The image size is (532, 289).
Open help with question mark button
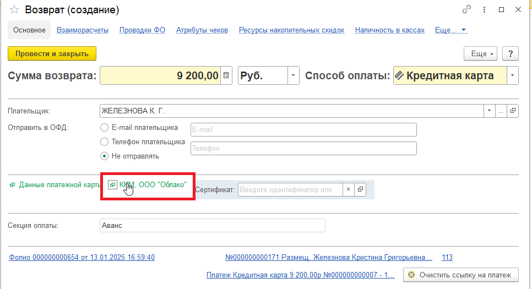[x=511, y=53]
